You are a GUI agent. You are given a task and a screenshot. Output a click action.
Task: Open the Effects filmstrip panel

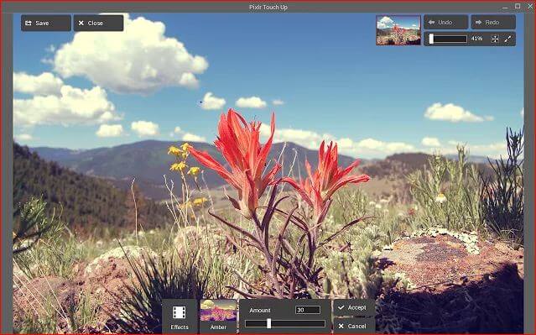point(180,317)
